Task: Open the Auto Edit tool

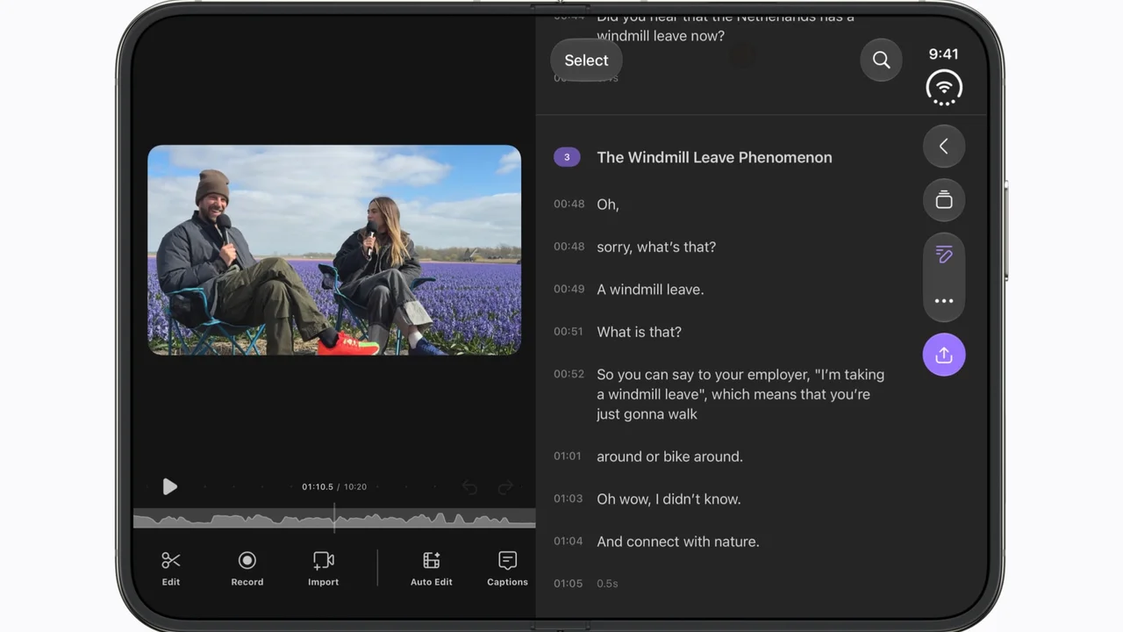Action: click(x=432, y=568)
